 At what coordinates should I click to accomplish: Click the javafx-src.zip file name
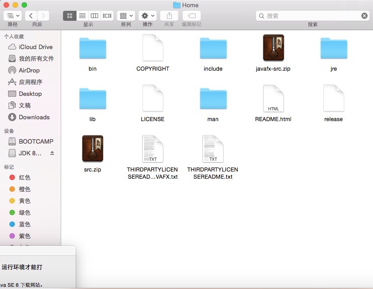pyautogui.click(x=273, y=69)
